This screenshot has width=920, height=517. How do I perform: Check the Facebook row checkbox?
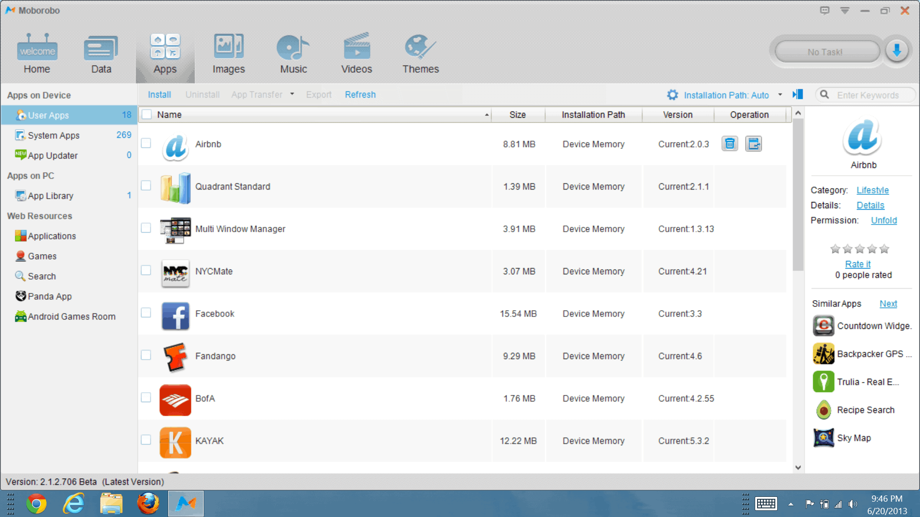point(146,313)
